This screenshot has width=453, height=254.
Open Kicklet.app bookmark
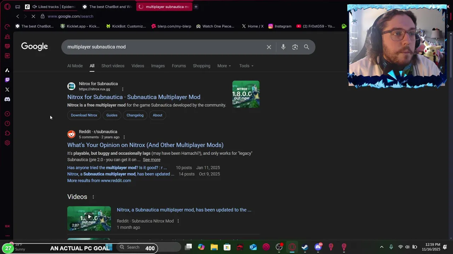(x=80, y=26)
